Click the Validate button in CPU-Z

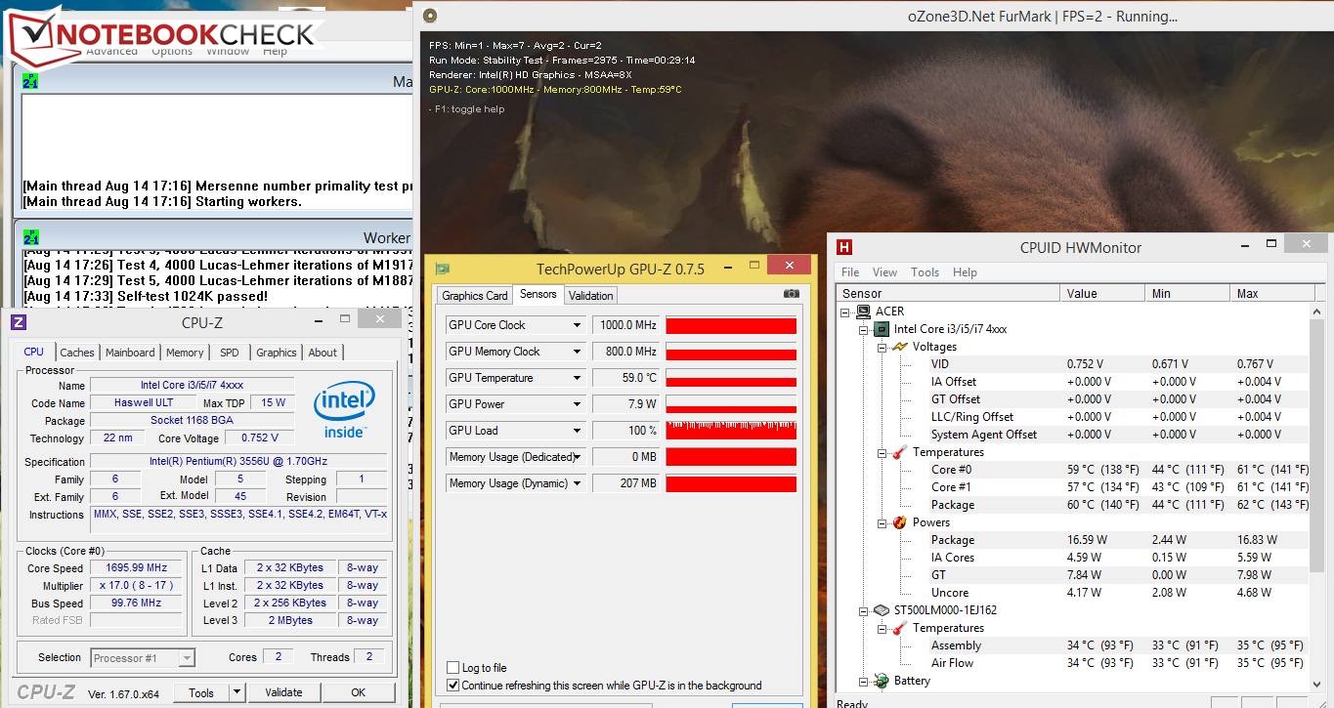pyautogui.click(x=283, y=692)
